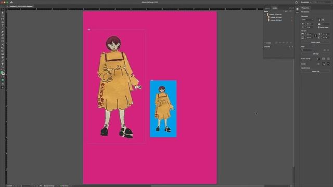Select the Line tool
The image size is (333, 187).
3,28
